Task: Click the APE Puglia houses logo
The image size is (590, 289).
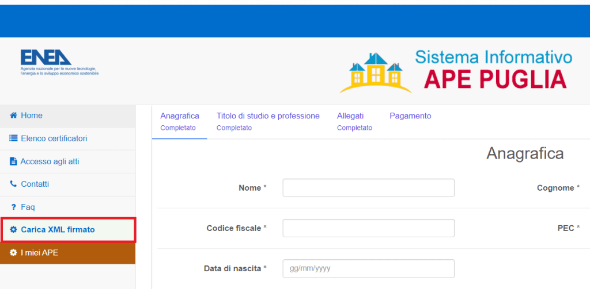Action: click(x=376, y=73)
